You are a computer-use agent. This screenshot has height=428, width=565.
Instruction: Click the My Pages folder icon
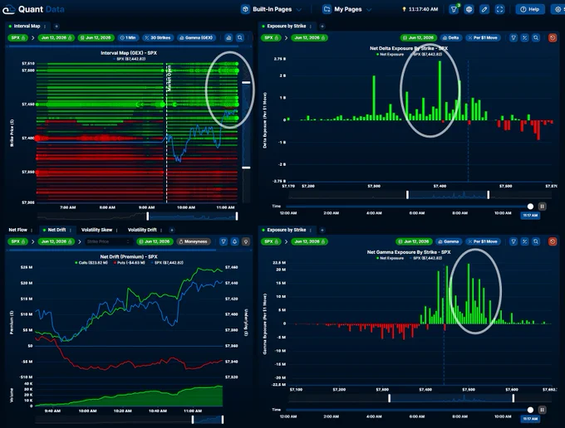[327, 9]
